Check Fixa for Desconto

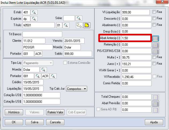[x=154, y=18]
